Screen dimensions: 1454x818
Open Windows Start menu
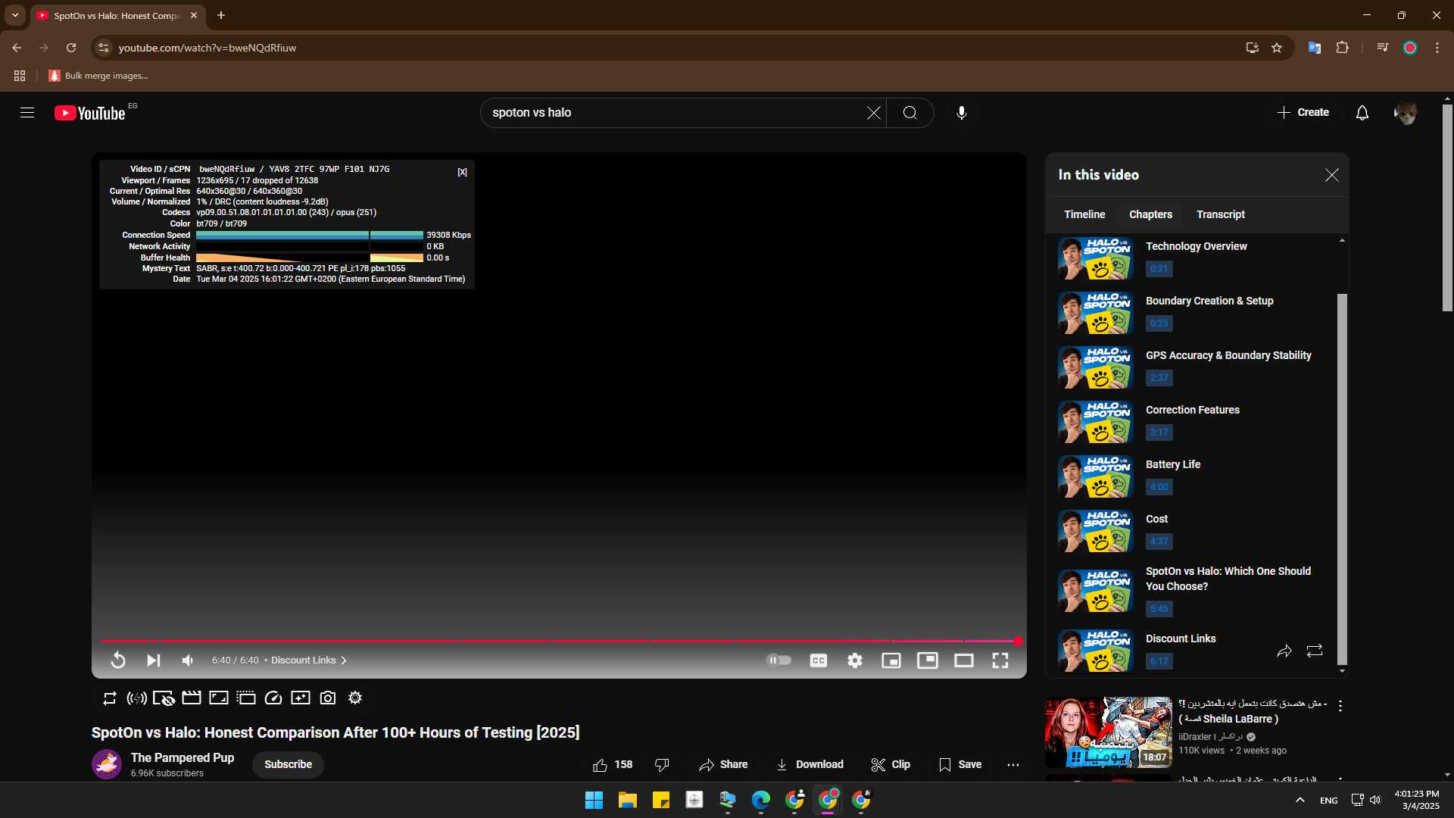click(x=594, y=800)
